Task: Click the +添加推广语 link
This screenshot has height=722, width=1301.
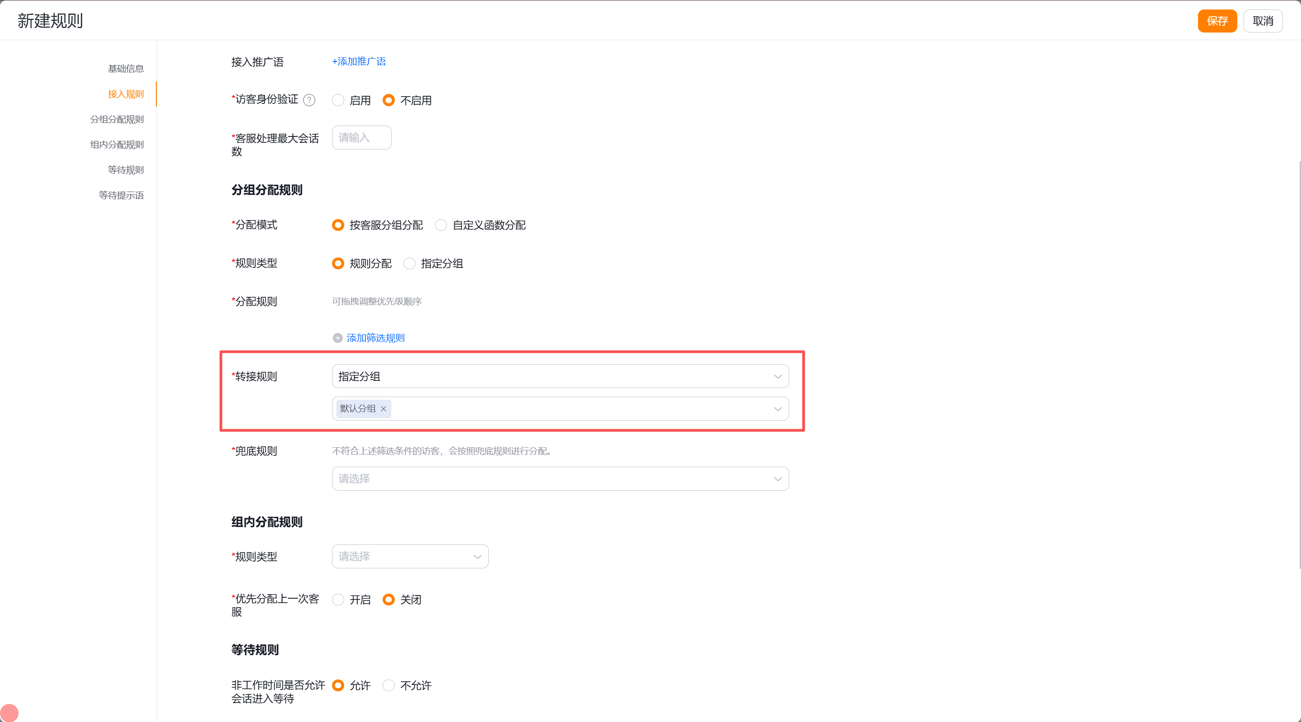Action: tap(359, 61)
